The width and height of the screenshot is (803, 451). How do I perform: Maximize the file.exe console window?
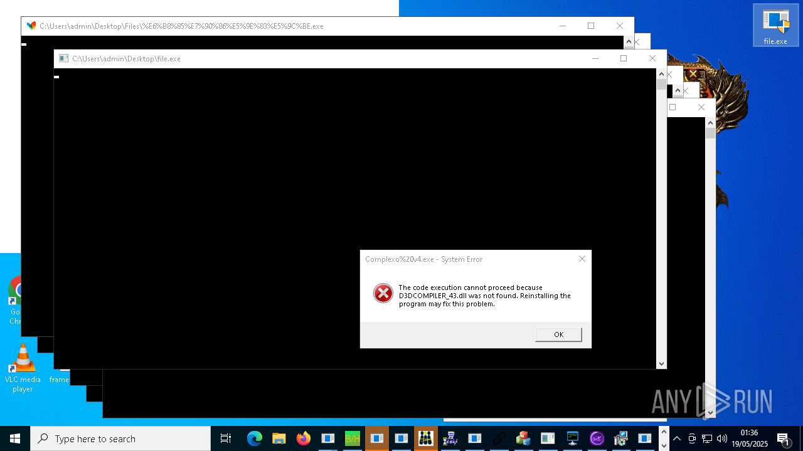(x=624, y=58)
